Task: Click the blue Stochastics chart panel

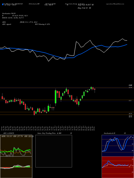Action: point(118,146)
